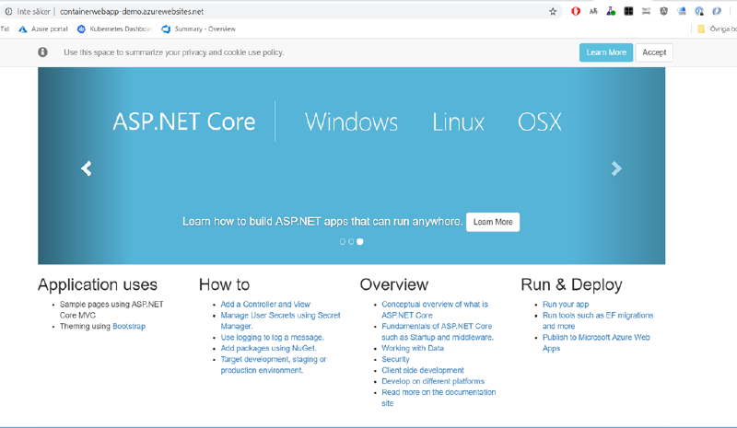
Task: Show previous carousel slide arrow
Action: 86,168
